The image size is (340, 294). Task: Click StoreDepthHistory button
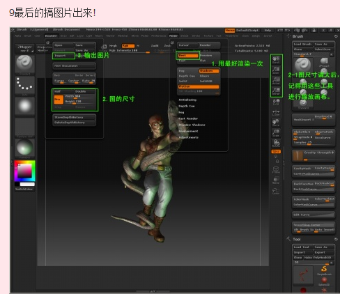coord(75,118)
